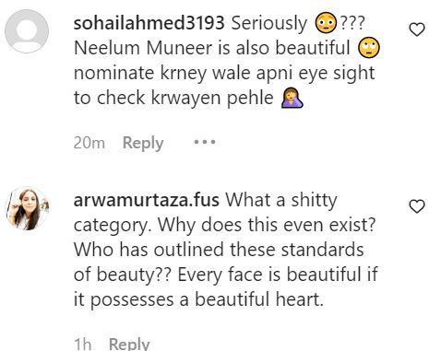Like sohailahmed3193's comment with the heart
The width and height of the screenshot is (441, 351).
[417, 29]
